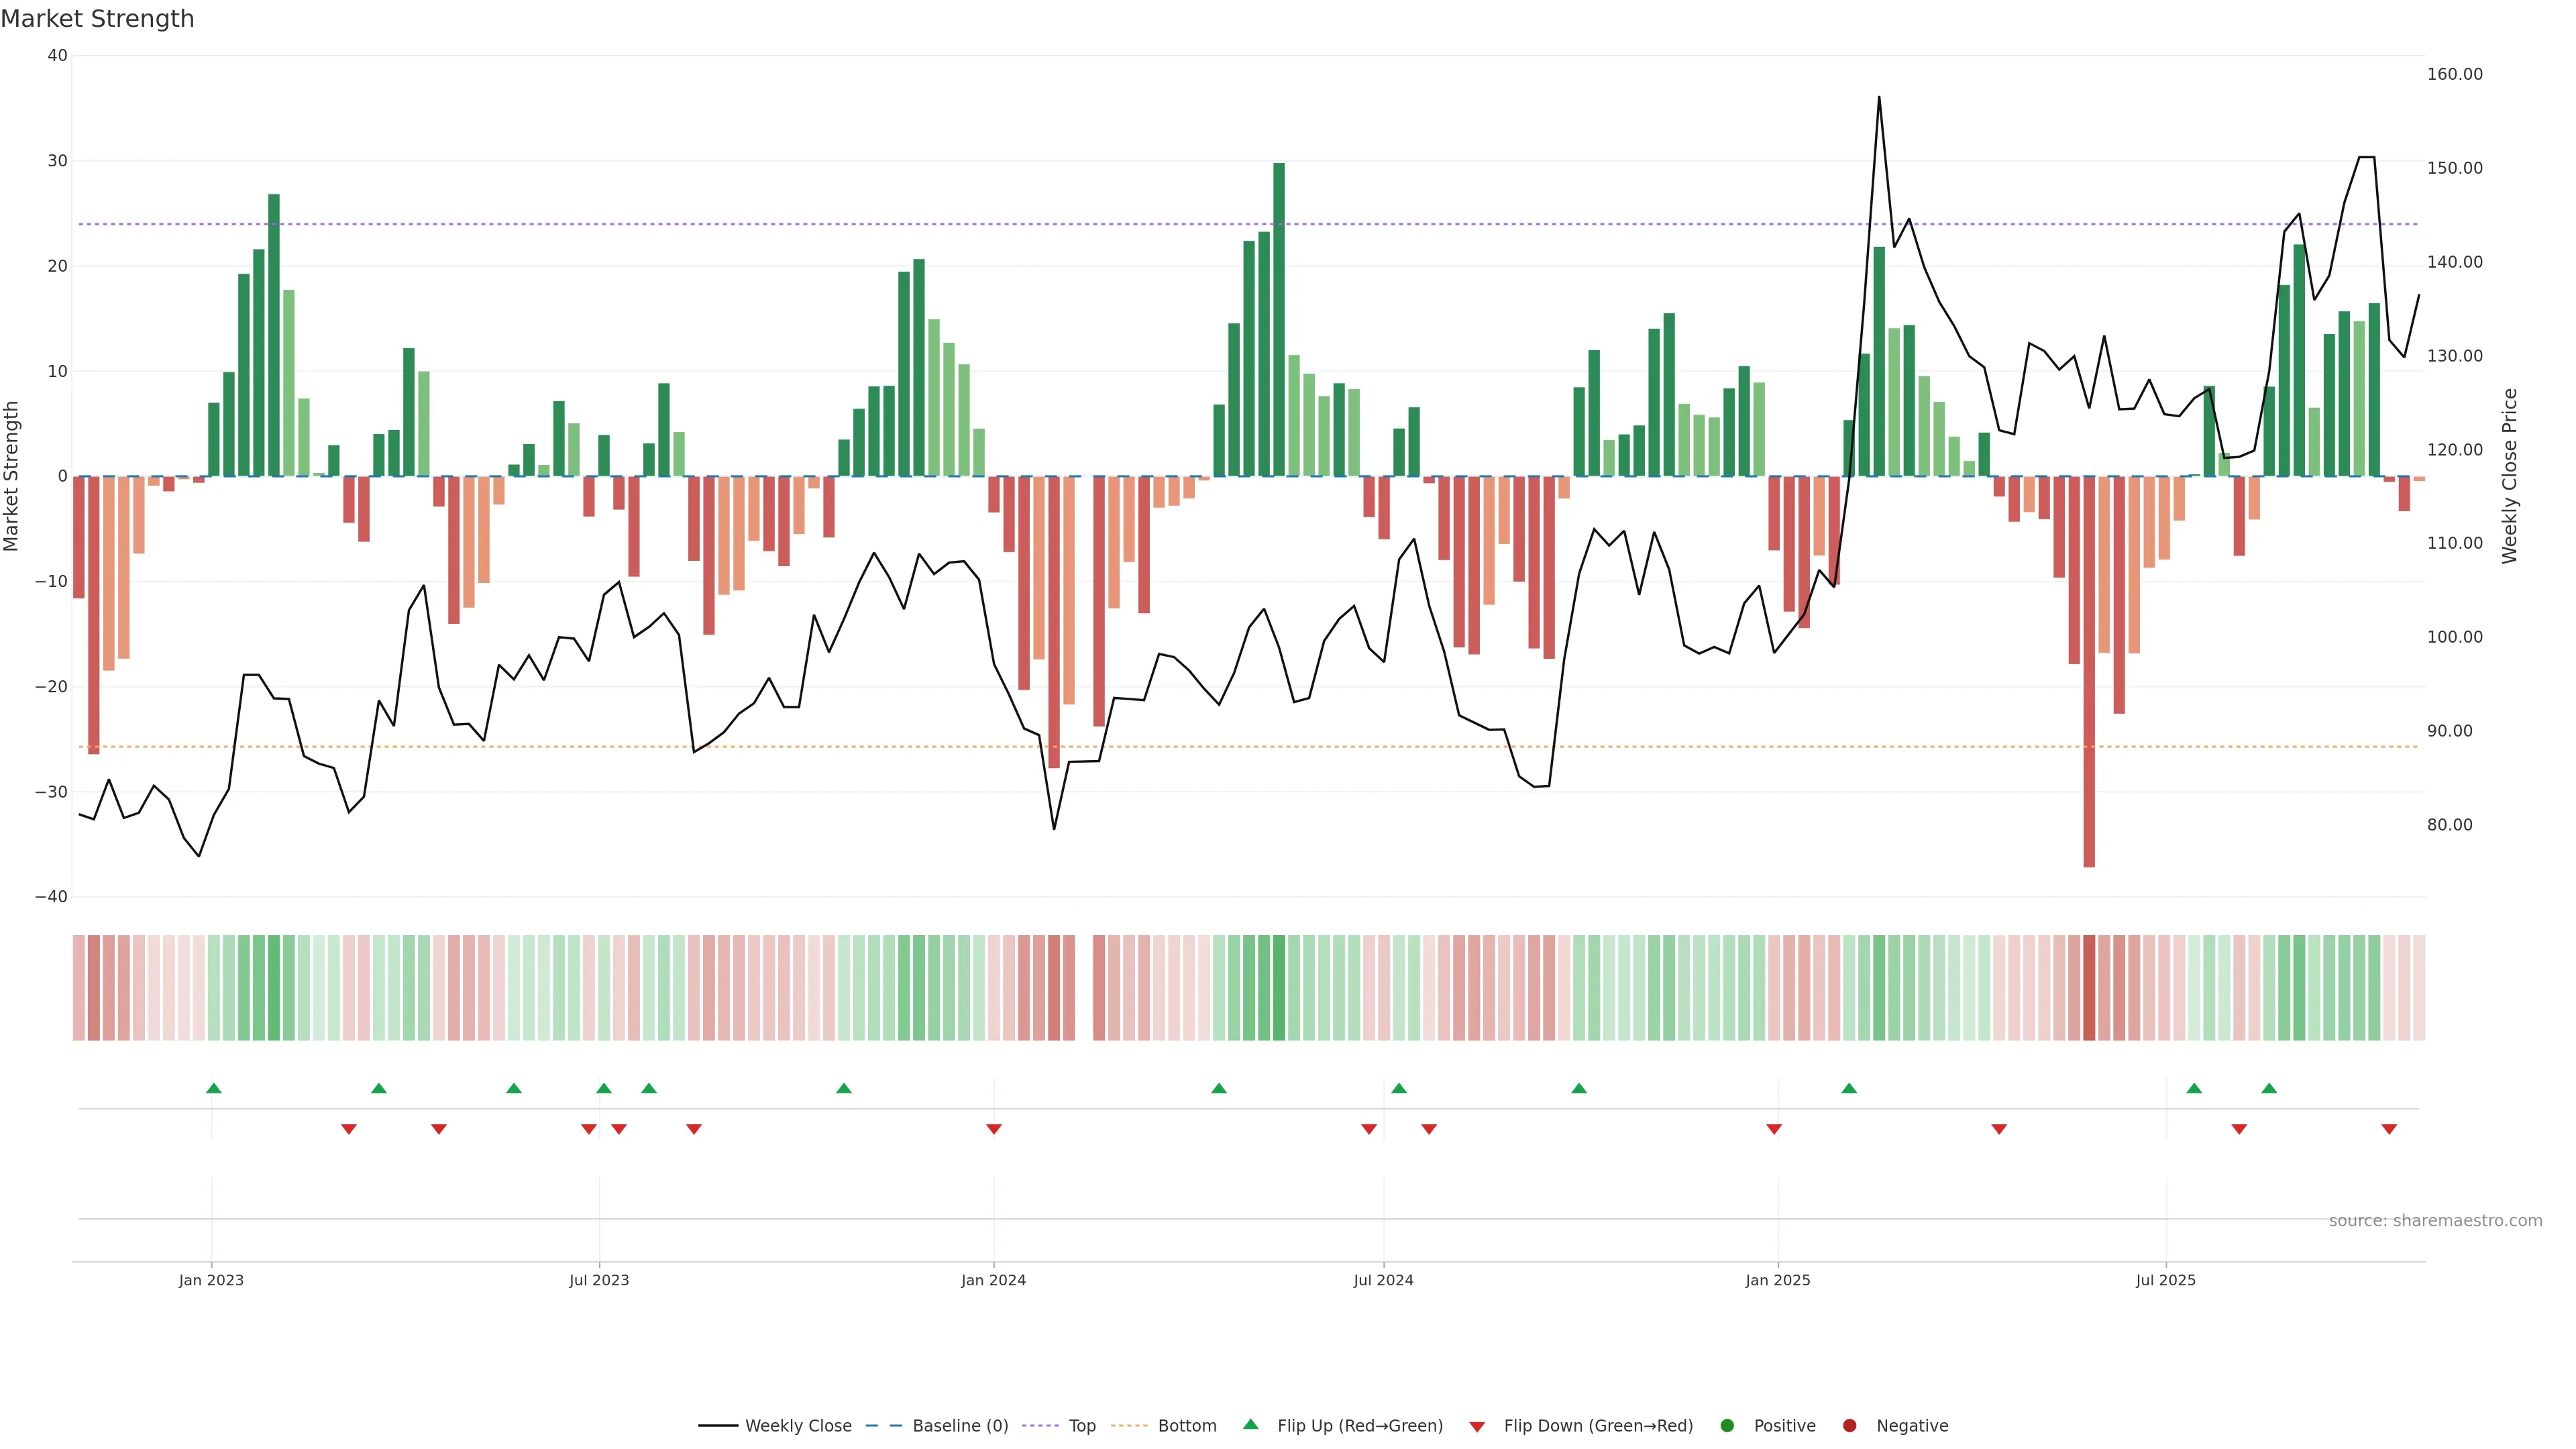This screenshot has width=2576, height=1449.
Task: Click the source: sharemaestro.com text
Action: point(2435,1221)
